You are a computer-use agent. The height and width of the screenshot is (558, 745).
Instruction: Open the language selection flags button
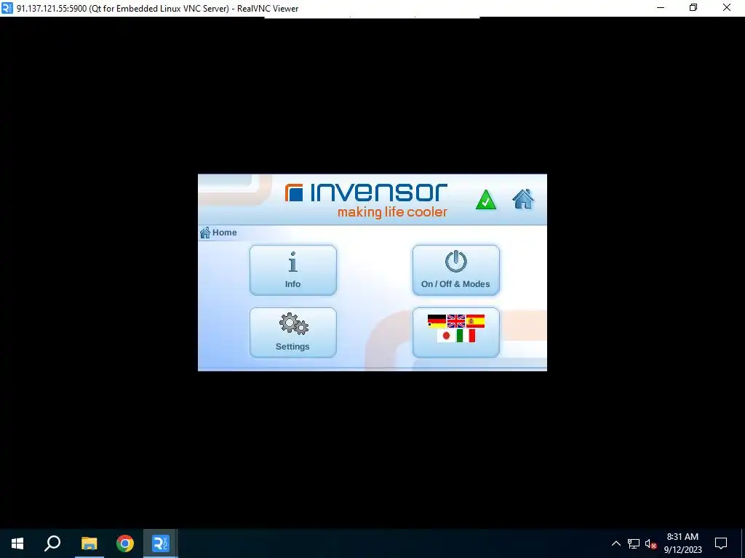point(455,333)
